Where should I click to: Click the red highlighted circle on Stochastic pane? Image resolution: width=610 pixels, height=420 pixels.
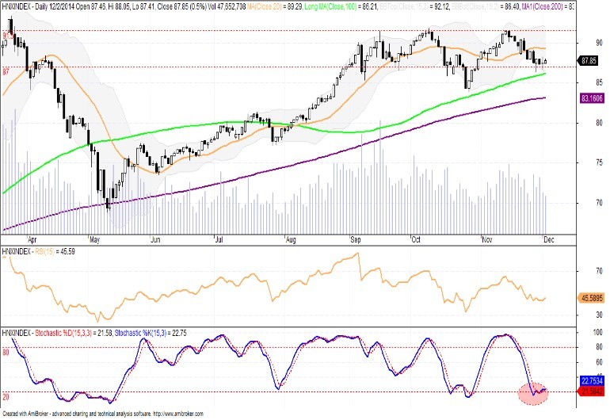coord(534,391)
